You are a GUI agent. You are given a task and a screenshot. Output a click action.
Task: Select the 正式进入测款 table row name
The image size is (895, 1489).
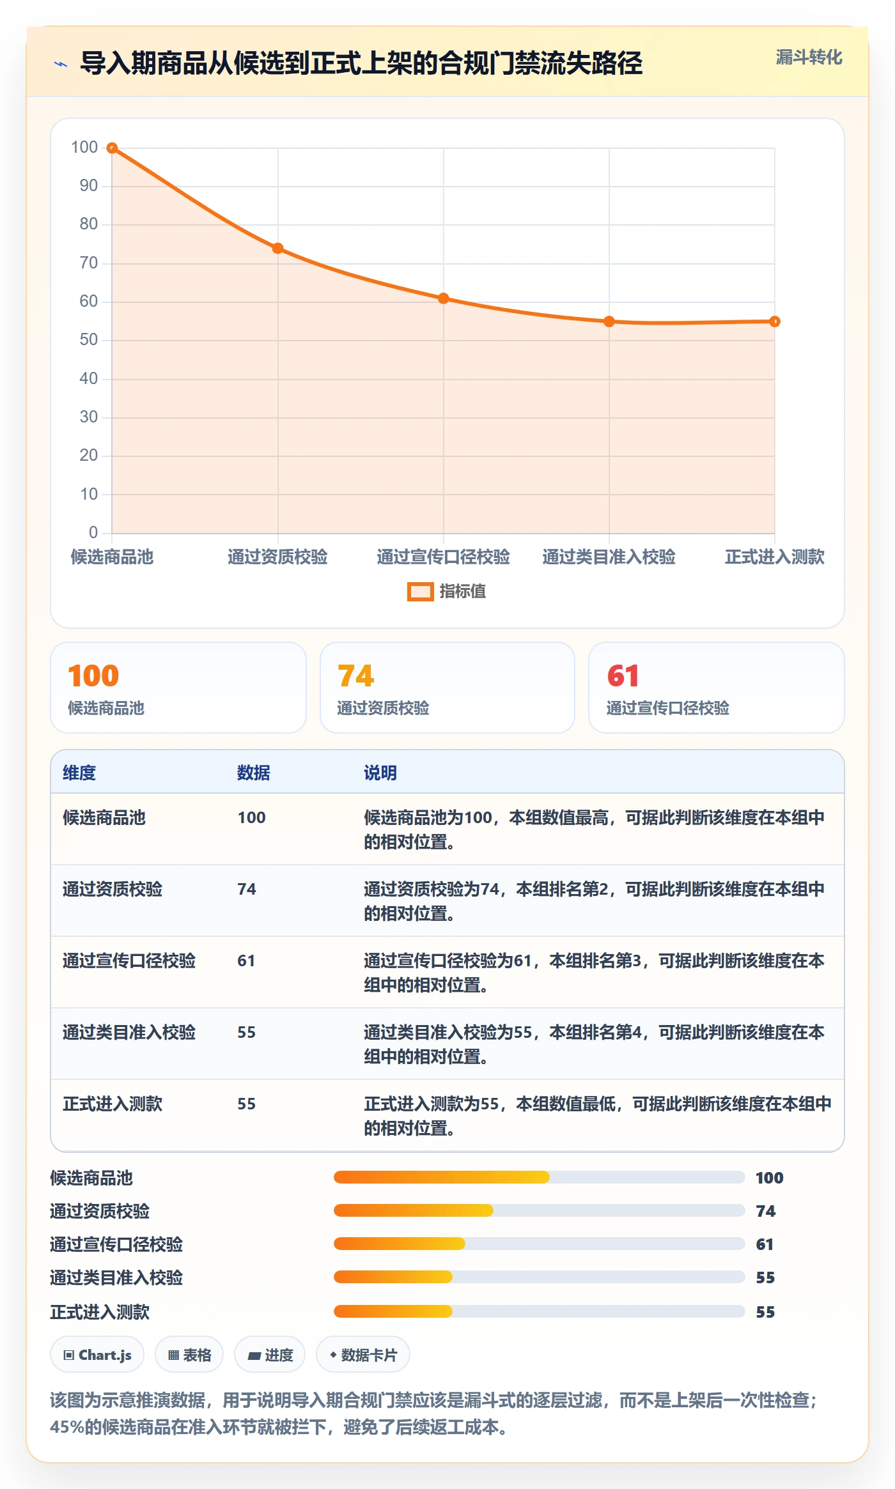pyautogui.click(x=113, y=1104)
